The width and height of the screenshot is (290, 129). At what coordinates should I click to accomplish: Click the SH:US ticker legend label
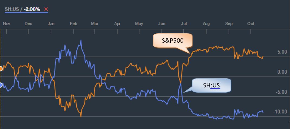pyautogui.click(x=12, y=9)
